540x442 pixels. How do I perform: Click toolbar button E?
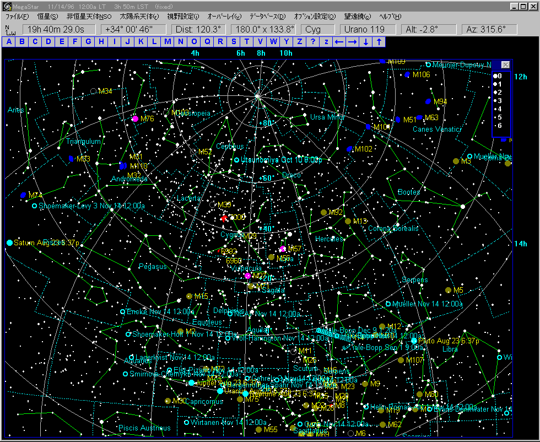[x=62, y=42]
